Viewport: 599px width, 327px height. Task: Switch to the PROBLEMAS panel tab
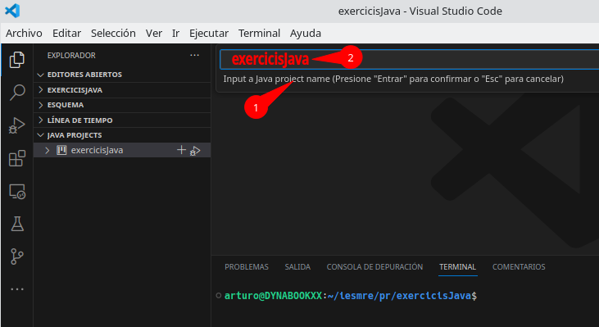tap(247, 266)
